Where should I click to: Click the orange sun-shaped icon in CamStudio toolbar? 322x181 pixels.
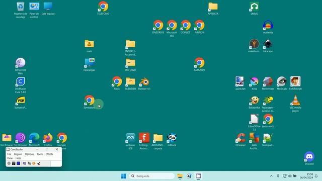pos(34,163)
